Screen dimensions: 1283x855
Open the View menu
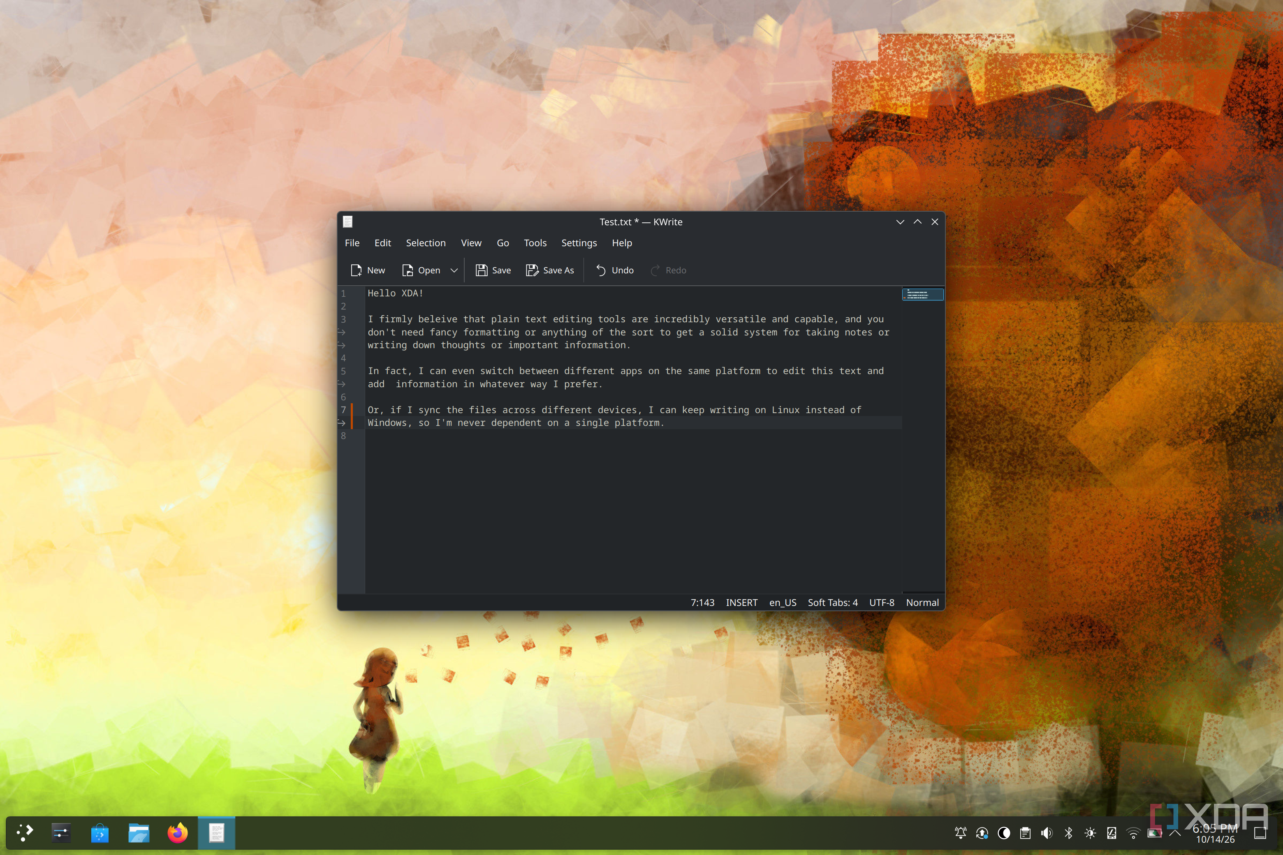click(471, 243)
